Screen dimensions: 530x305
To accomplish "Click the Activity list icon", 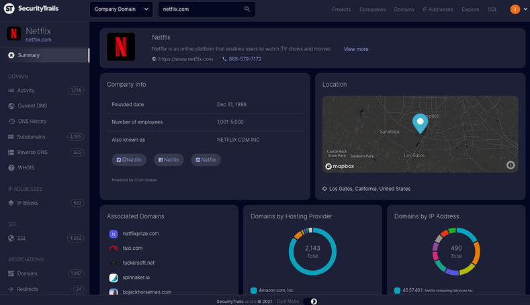I will [11, 90].
